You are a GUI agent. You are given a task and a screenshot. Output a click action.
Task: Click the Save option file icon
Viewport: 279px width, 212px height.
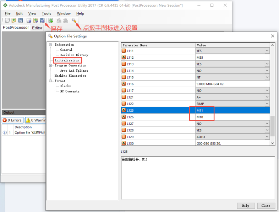42,21
